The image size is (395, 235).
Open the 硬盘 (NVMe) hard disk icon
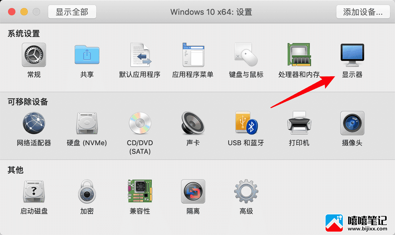pyautogui.click(x=87, y=123)
